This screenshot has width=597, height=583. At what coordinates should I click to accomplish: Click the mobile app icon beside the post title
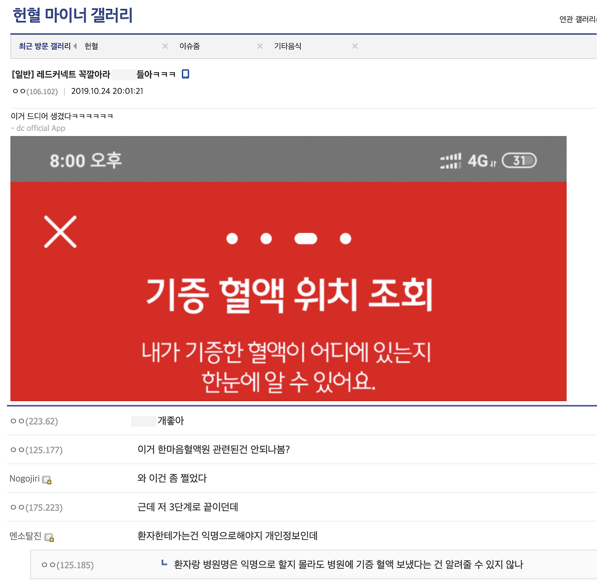[185, 74]
